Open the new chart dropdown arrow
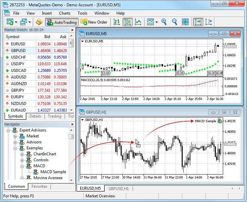This screenshot has width=247, height=202. point(16,22)
